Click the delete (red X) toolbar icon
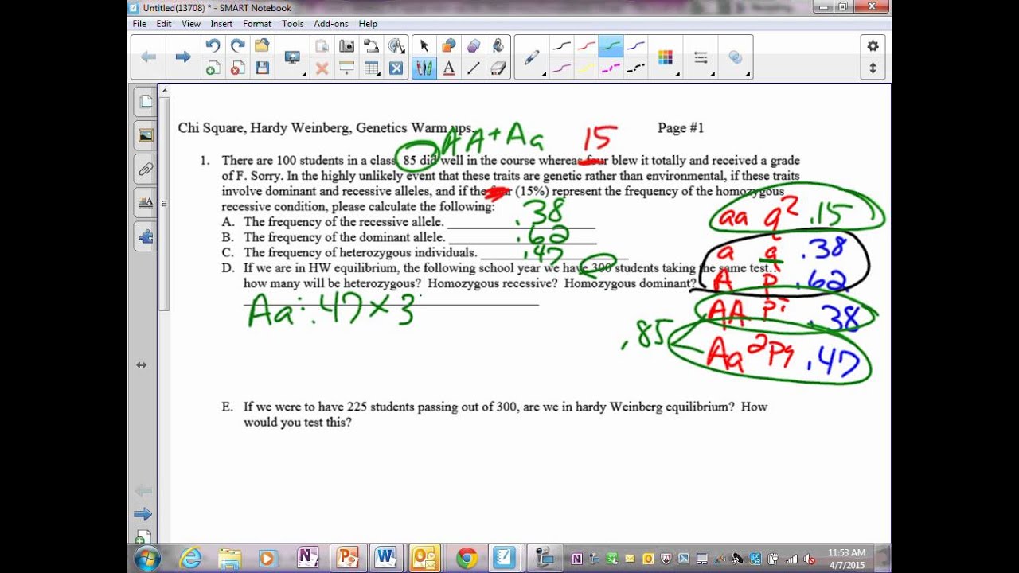 pyautogui.click(x=322, y=68)
